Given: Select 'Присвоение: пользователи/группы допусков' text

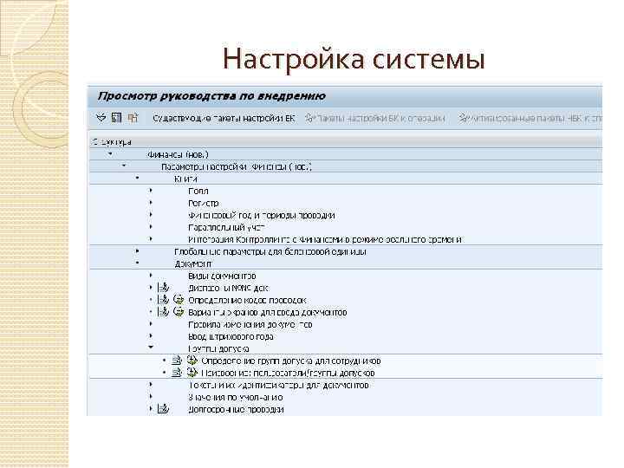Looking at the screenshot, I should tap(288, 374).
